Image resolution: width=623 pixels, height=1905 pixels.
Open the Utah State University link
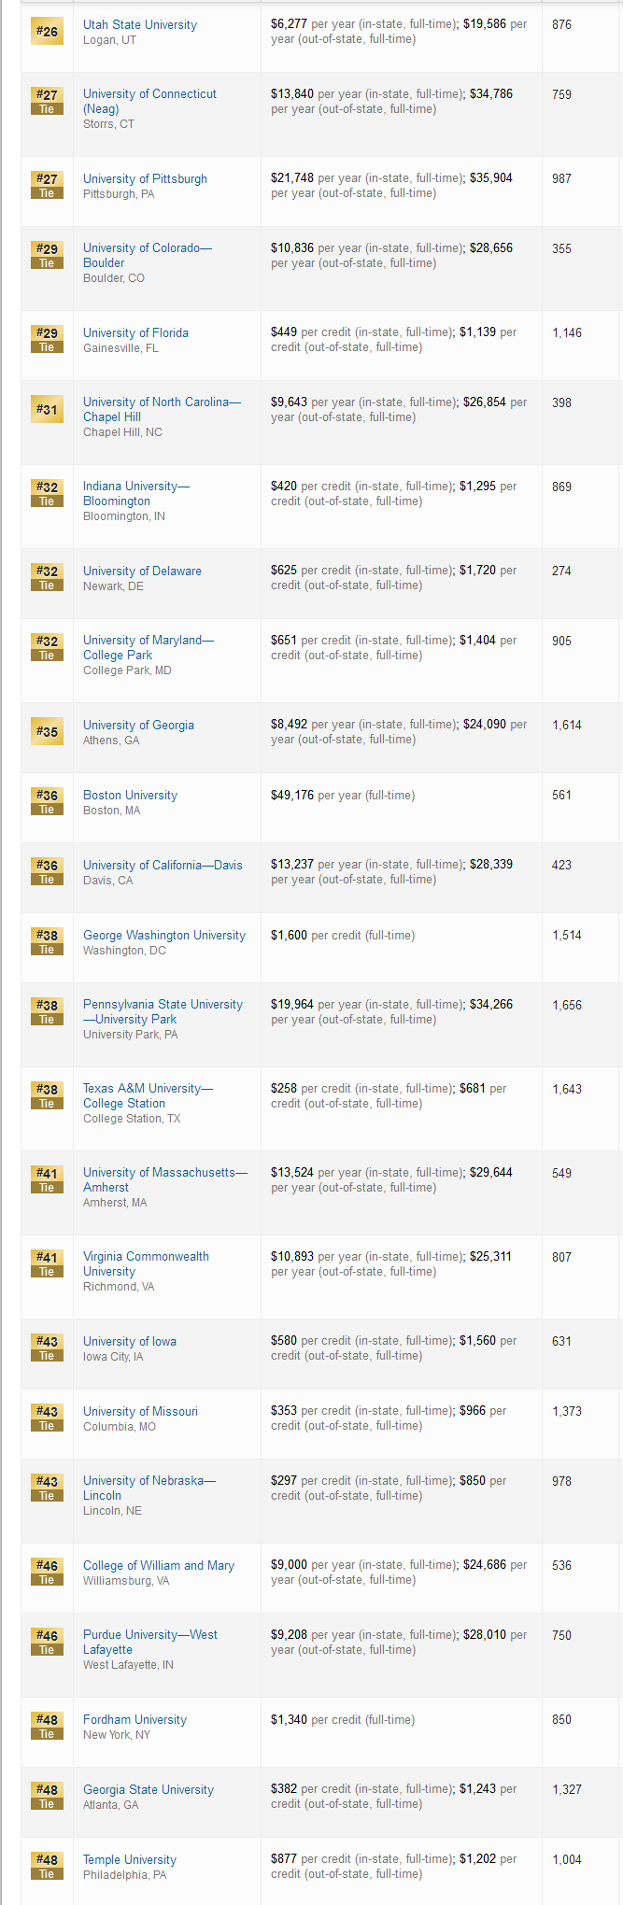coord(140,24)
